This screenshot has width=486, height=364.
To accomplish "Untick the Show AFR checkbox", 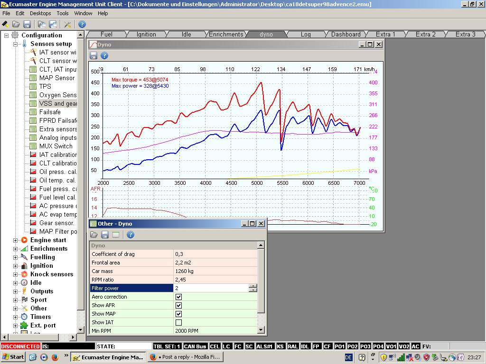I will [178, 305].
